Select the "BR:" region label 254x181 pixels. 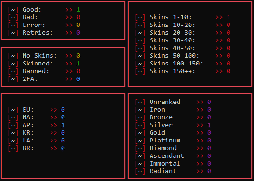click(x=28, y=148)
